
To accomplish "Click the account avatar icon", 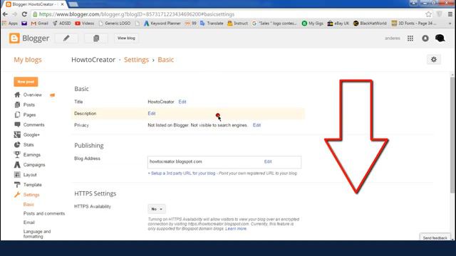I will 440,38.
